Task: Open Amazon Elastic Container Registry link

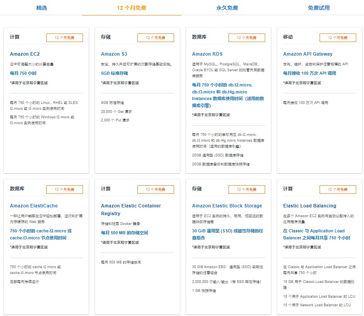Action: (131, 209)
